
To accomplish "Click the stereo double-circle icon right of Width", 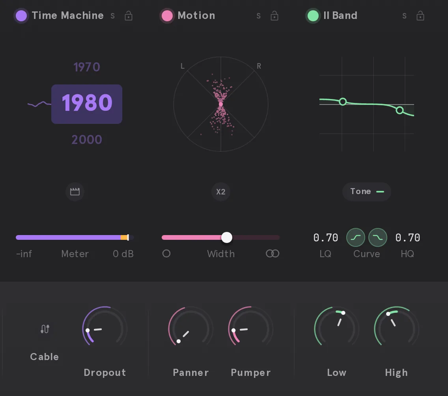I will (273, 254).
